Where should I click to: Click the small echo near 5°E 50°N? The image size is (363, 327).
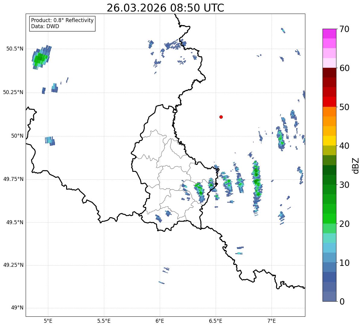50,141
